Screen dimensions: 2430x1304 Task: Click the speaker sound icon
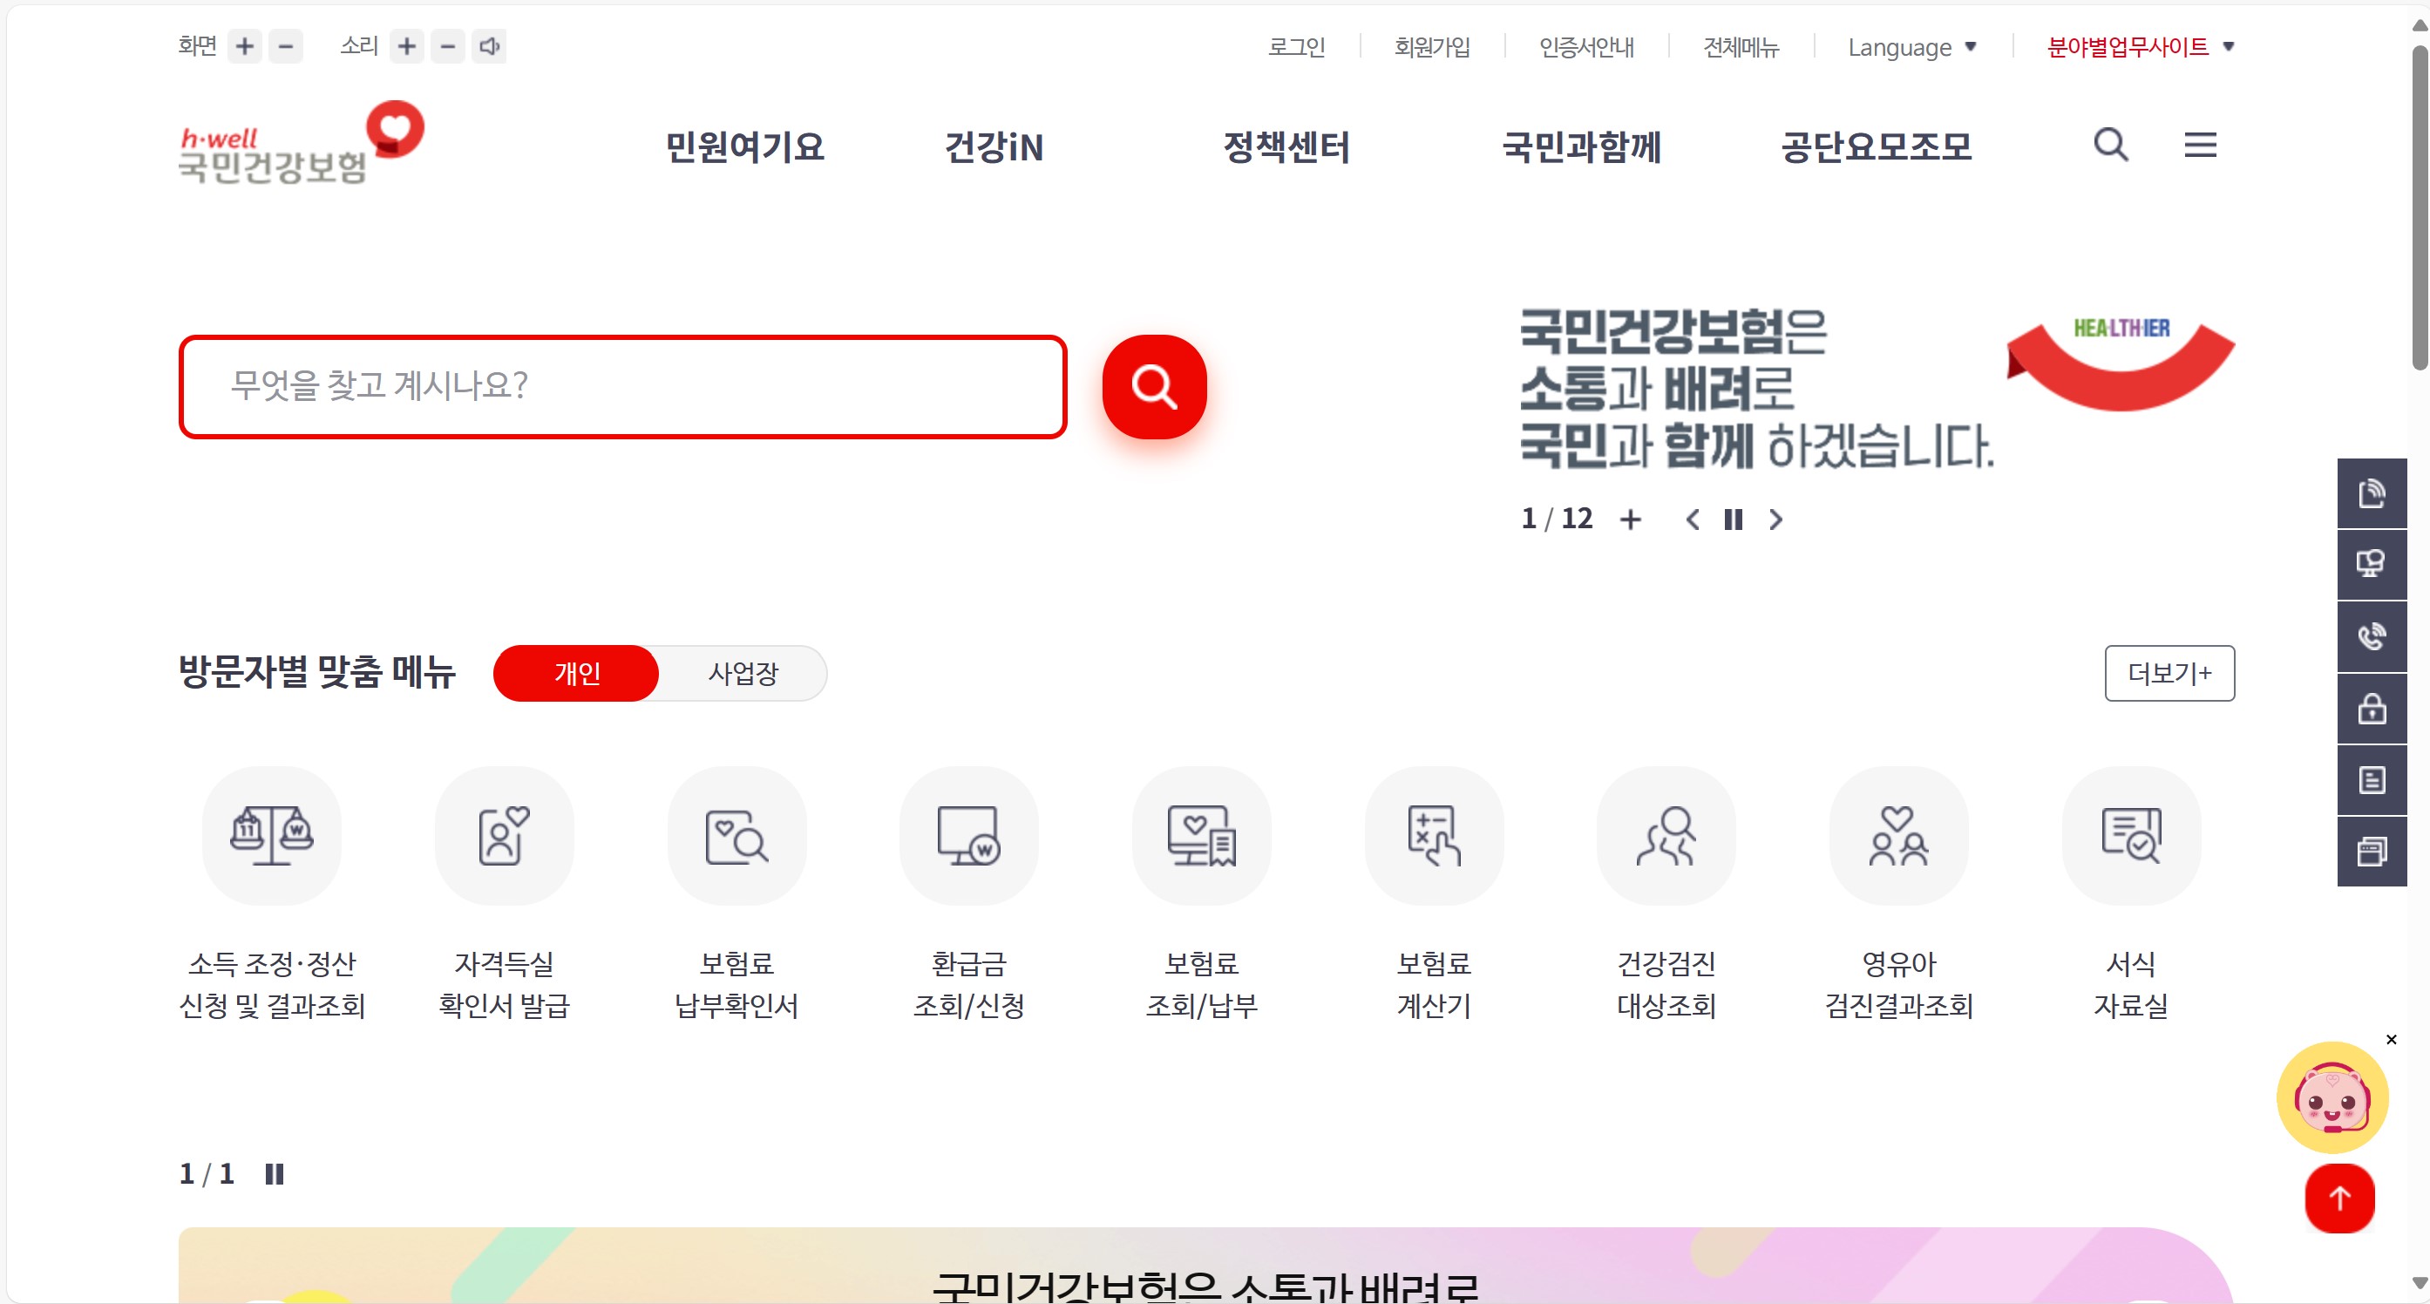pyautogui.click(x=489, y=45)
